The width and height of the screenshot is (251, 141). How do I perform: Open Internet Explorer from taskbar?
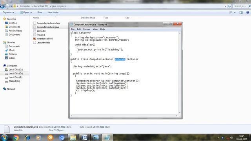(27, 137)
